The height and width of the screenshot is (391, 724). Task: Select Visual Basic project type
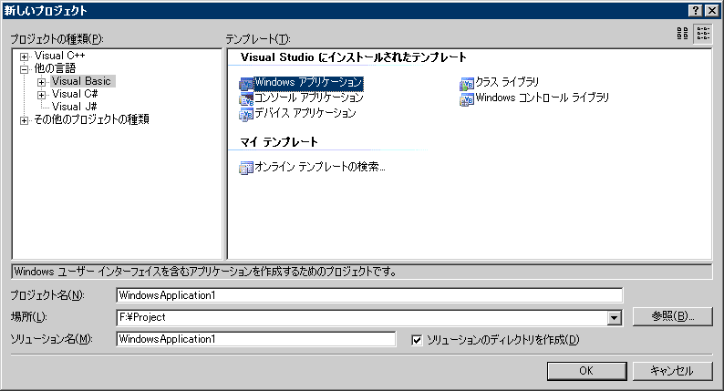[81, 81]
